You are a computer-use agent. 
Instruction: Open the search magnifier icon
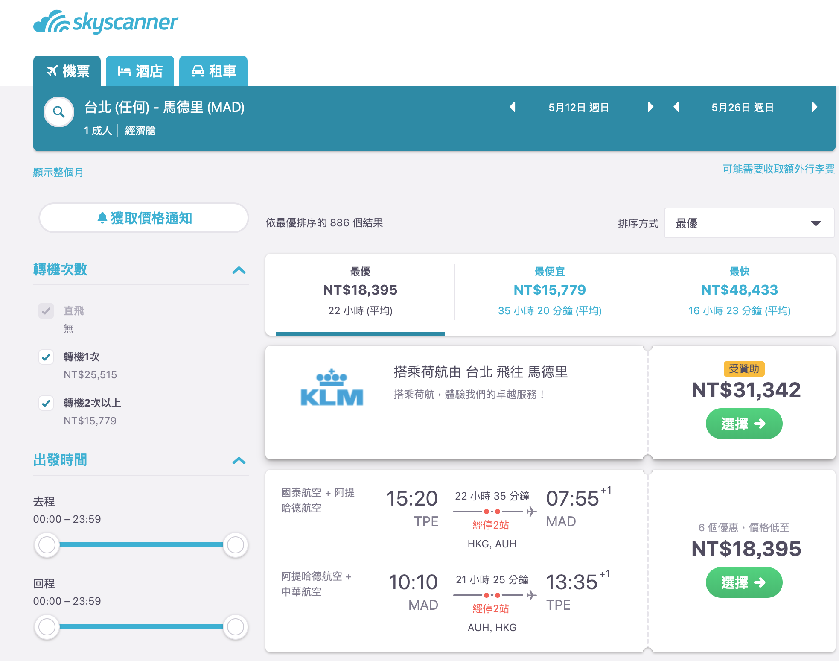click(x=59, y=112)
